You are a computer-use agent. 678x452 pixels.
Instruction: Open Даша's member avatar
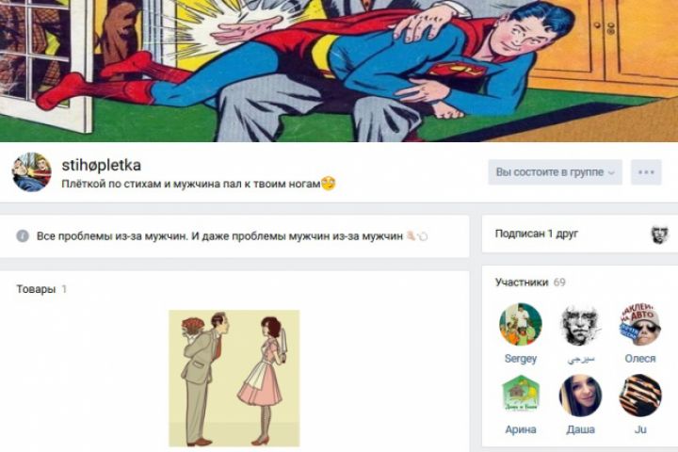[580, 395]
